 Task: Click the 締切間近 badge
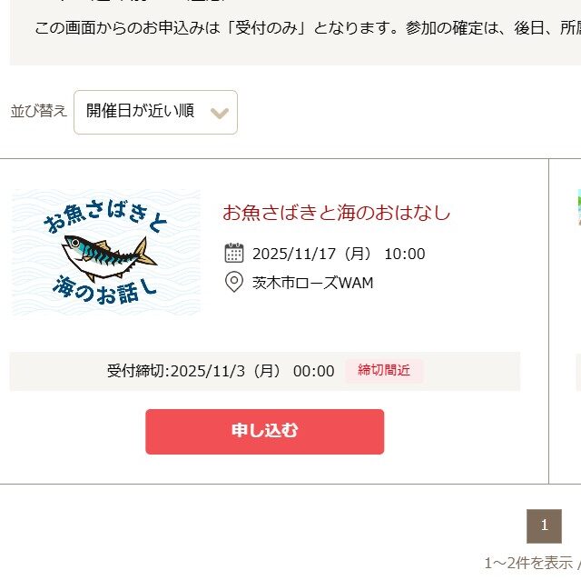click(384, 371)
